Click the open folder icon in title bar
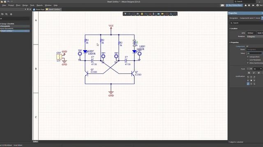The width and height of the screenshot is (263, 147). (2, 2)
